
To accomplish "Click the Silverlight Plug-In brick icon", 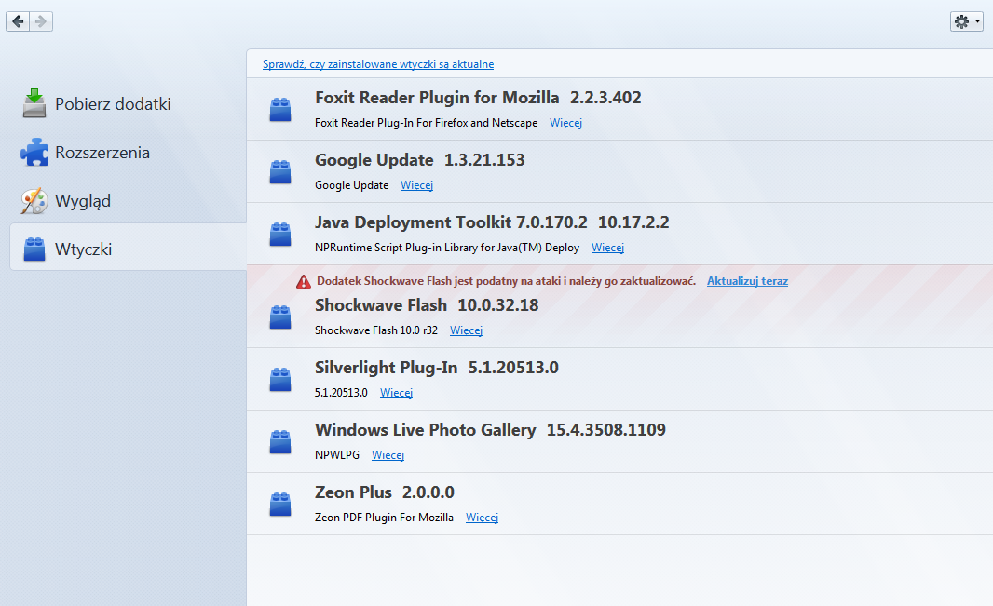I will pos(279,380).
